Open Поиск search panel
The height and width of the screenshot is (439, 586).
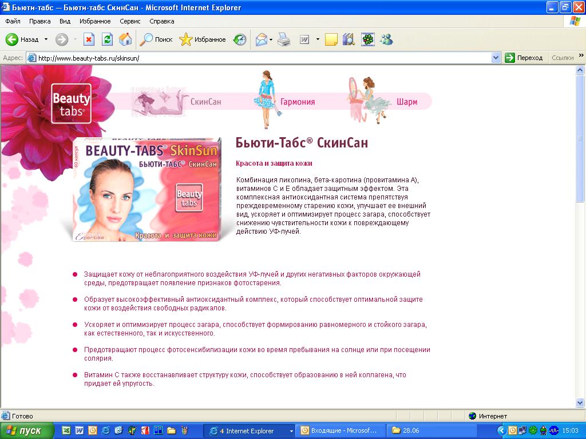coord(156,39)
